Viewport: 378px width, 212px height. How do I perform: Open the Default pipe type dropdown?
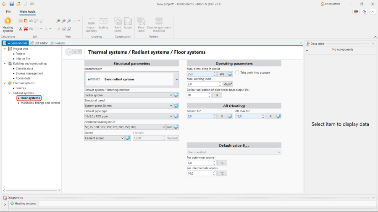pos(171,116)
